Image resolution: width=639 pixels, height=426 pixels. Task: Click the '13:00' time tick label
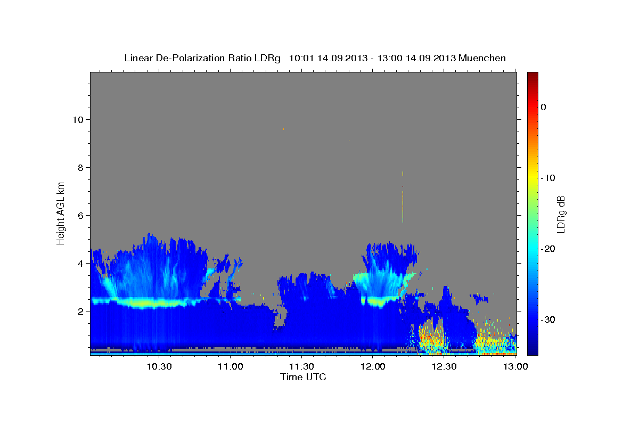(516, 366)
